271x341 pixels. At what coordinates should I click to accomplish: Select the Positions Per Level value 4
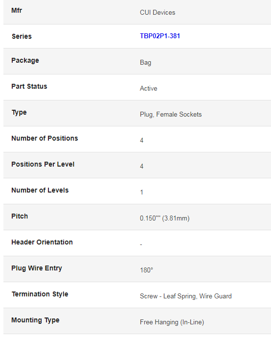pyautogui.click(x=141, y=167)
